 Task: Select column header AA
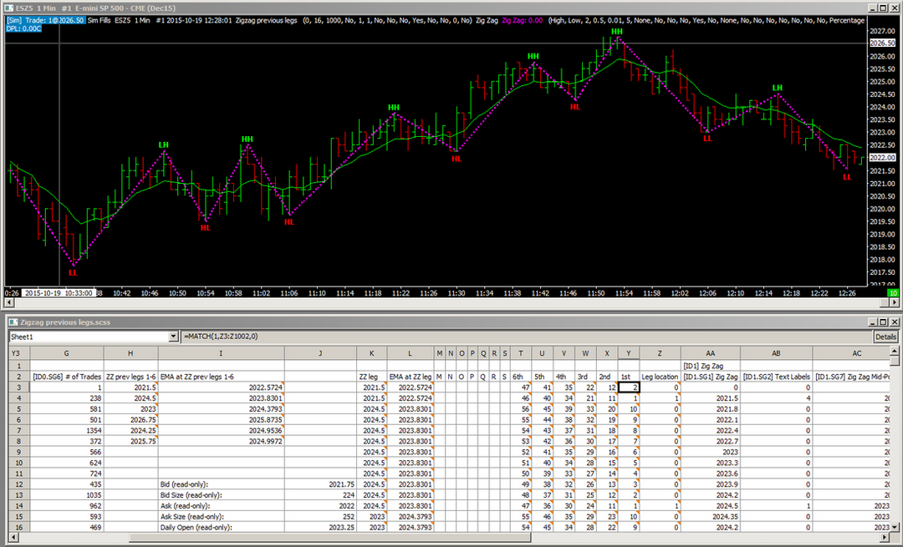(710, 353)
